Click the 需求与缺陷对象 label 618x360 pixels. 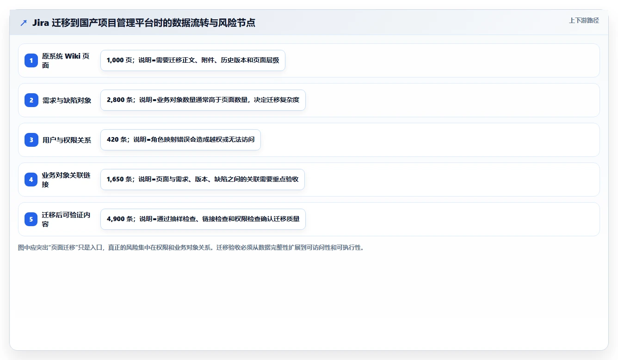click(67, 100)
